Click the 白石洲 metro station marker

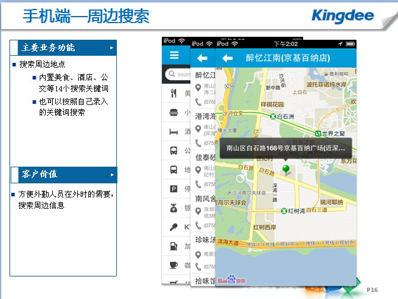point(273,116)
